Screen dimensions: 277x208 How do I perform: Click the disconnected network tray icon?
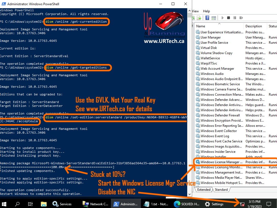click(x=242, y=204)
